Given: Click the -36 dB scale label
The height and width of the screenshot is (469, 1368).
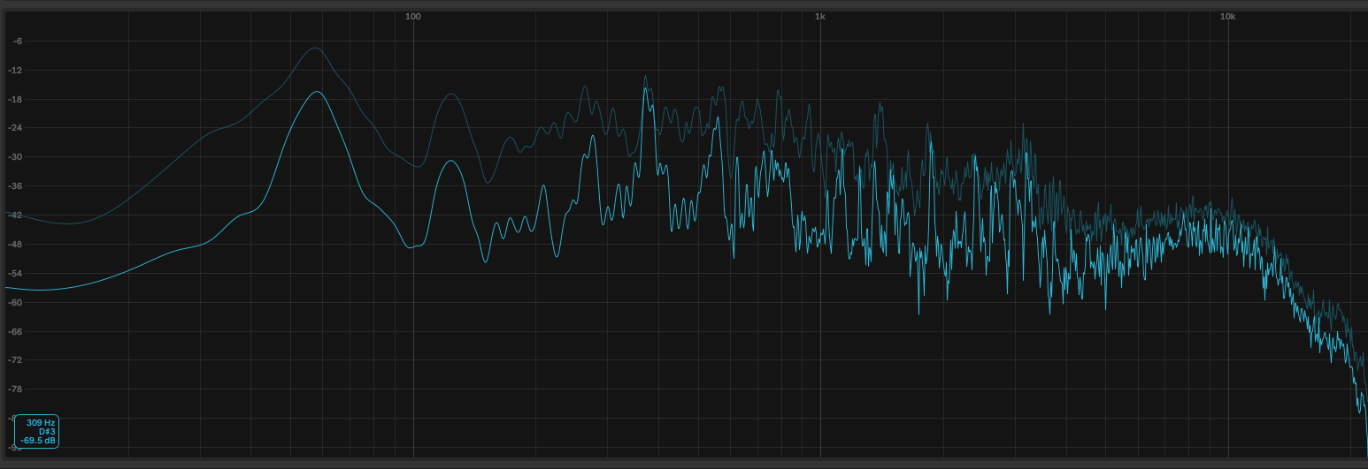Looking at the screenshot, I should (x=16, y=186).
